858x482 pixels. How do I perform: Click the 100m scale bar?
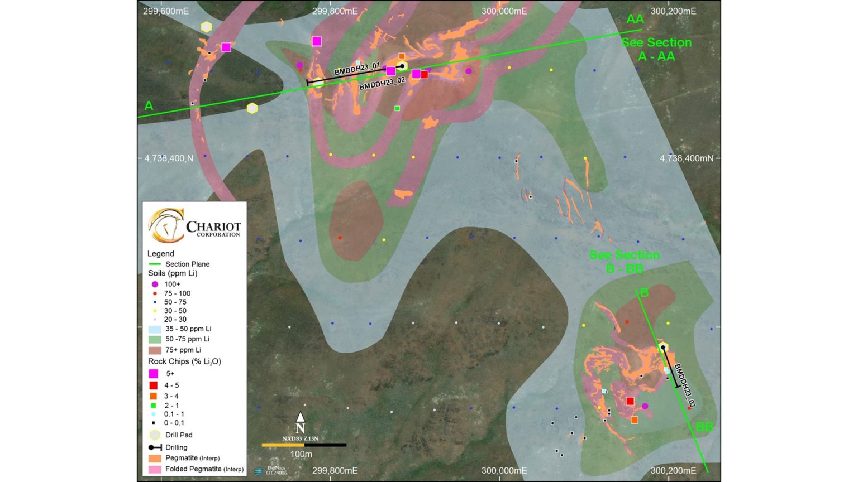[x=304, y=445]
